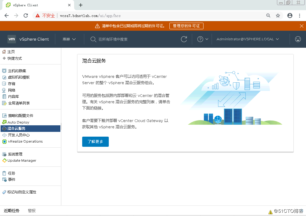
Task: Click the refresh icon in vSphere header
Action: [x=184, y=39]
